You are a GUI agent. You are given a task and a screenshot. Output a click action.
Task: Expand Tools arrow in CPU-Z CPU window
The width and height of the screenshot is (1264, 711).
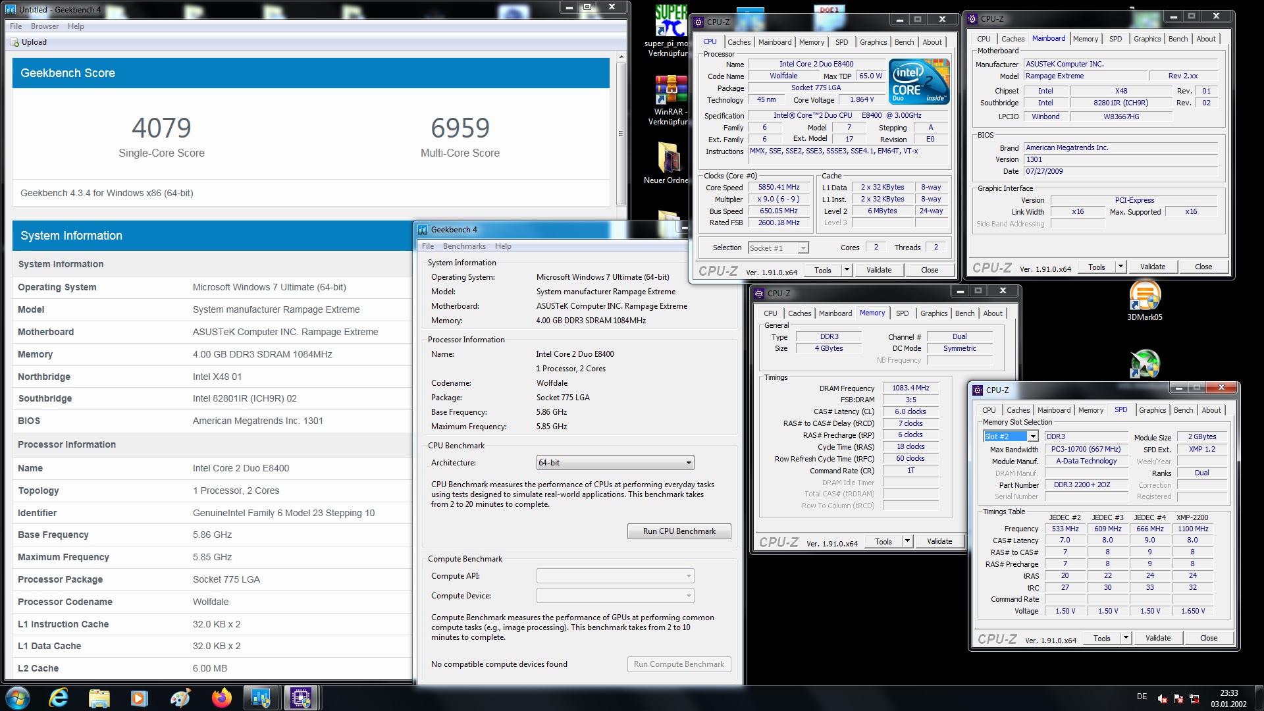pyautogui.click(x=847, y=270)
